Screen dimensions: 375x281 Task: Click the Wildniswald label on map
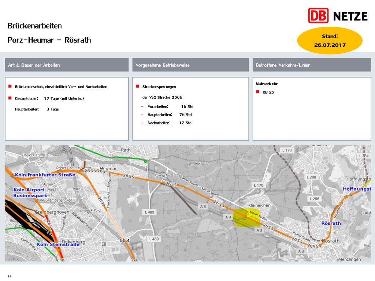pyautogui.click(x=198, y=164)
